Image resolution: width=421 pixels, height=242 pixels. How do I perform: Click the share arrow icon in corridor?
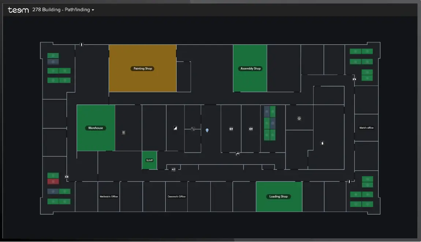pyautogui.click(x=238, y=154)
